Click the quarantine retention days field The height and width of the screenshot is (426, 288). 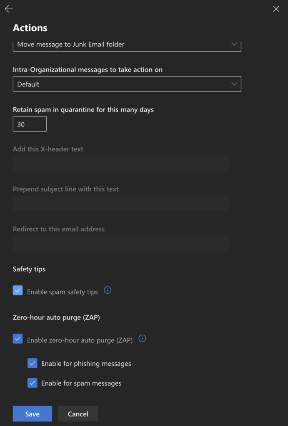tap(30, 124)
